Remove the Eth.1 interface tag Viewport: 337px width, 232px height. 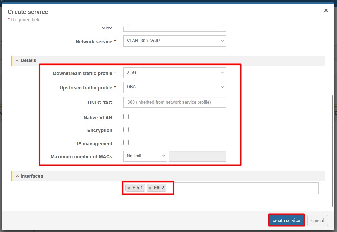pyautogui.click(x=129, y=188)
